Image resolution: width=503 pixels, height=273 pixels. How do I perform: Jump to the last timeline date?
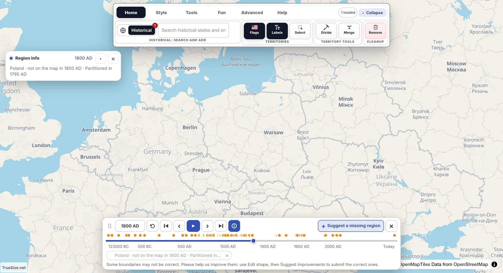tap(221, 226)
